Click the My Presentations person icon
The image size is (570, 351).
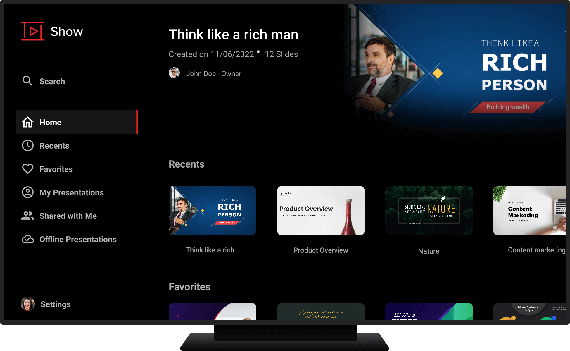click(x=28, y=192)
